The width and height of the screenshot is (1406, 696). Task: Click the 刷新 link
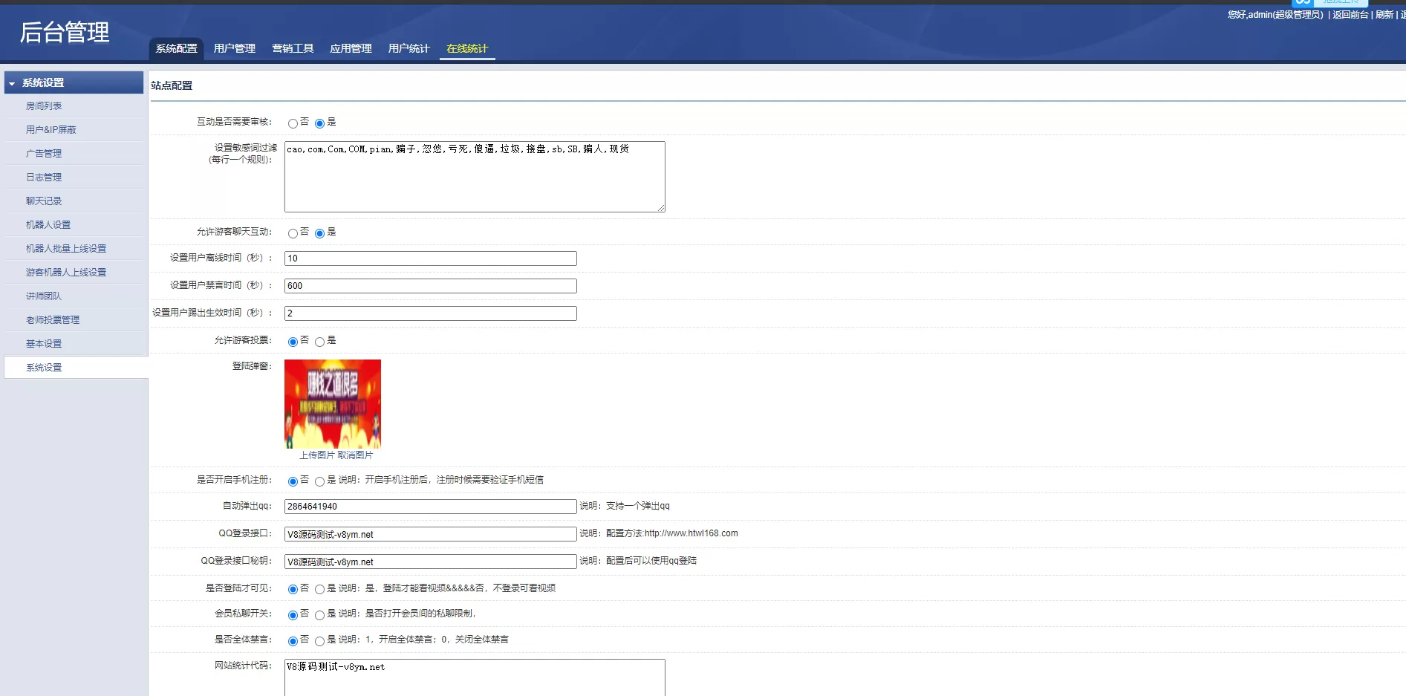tap(1384, 15)
